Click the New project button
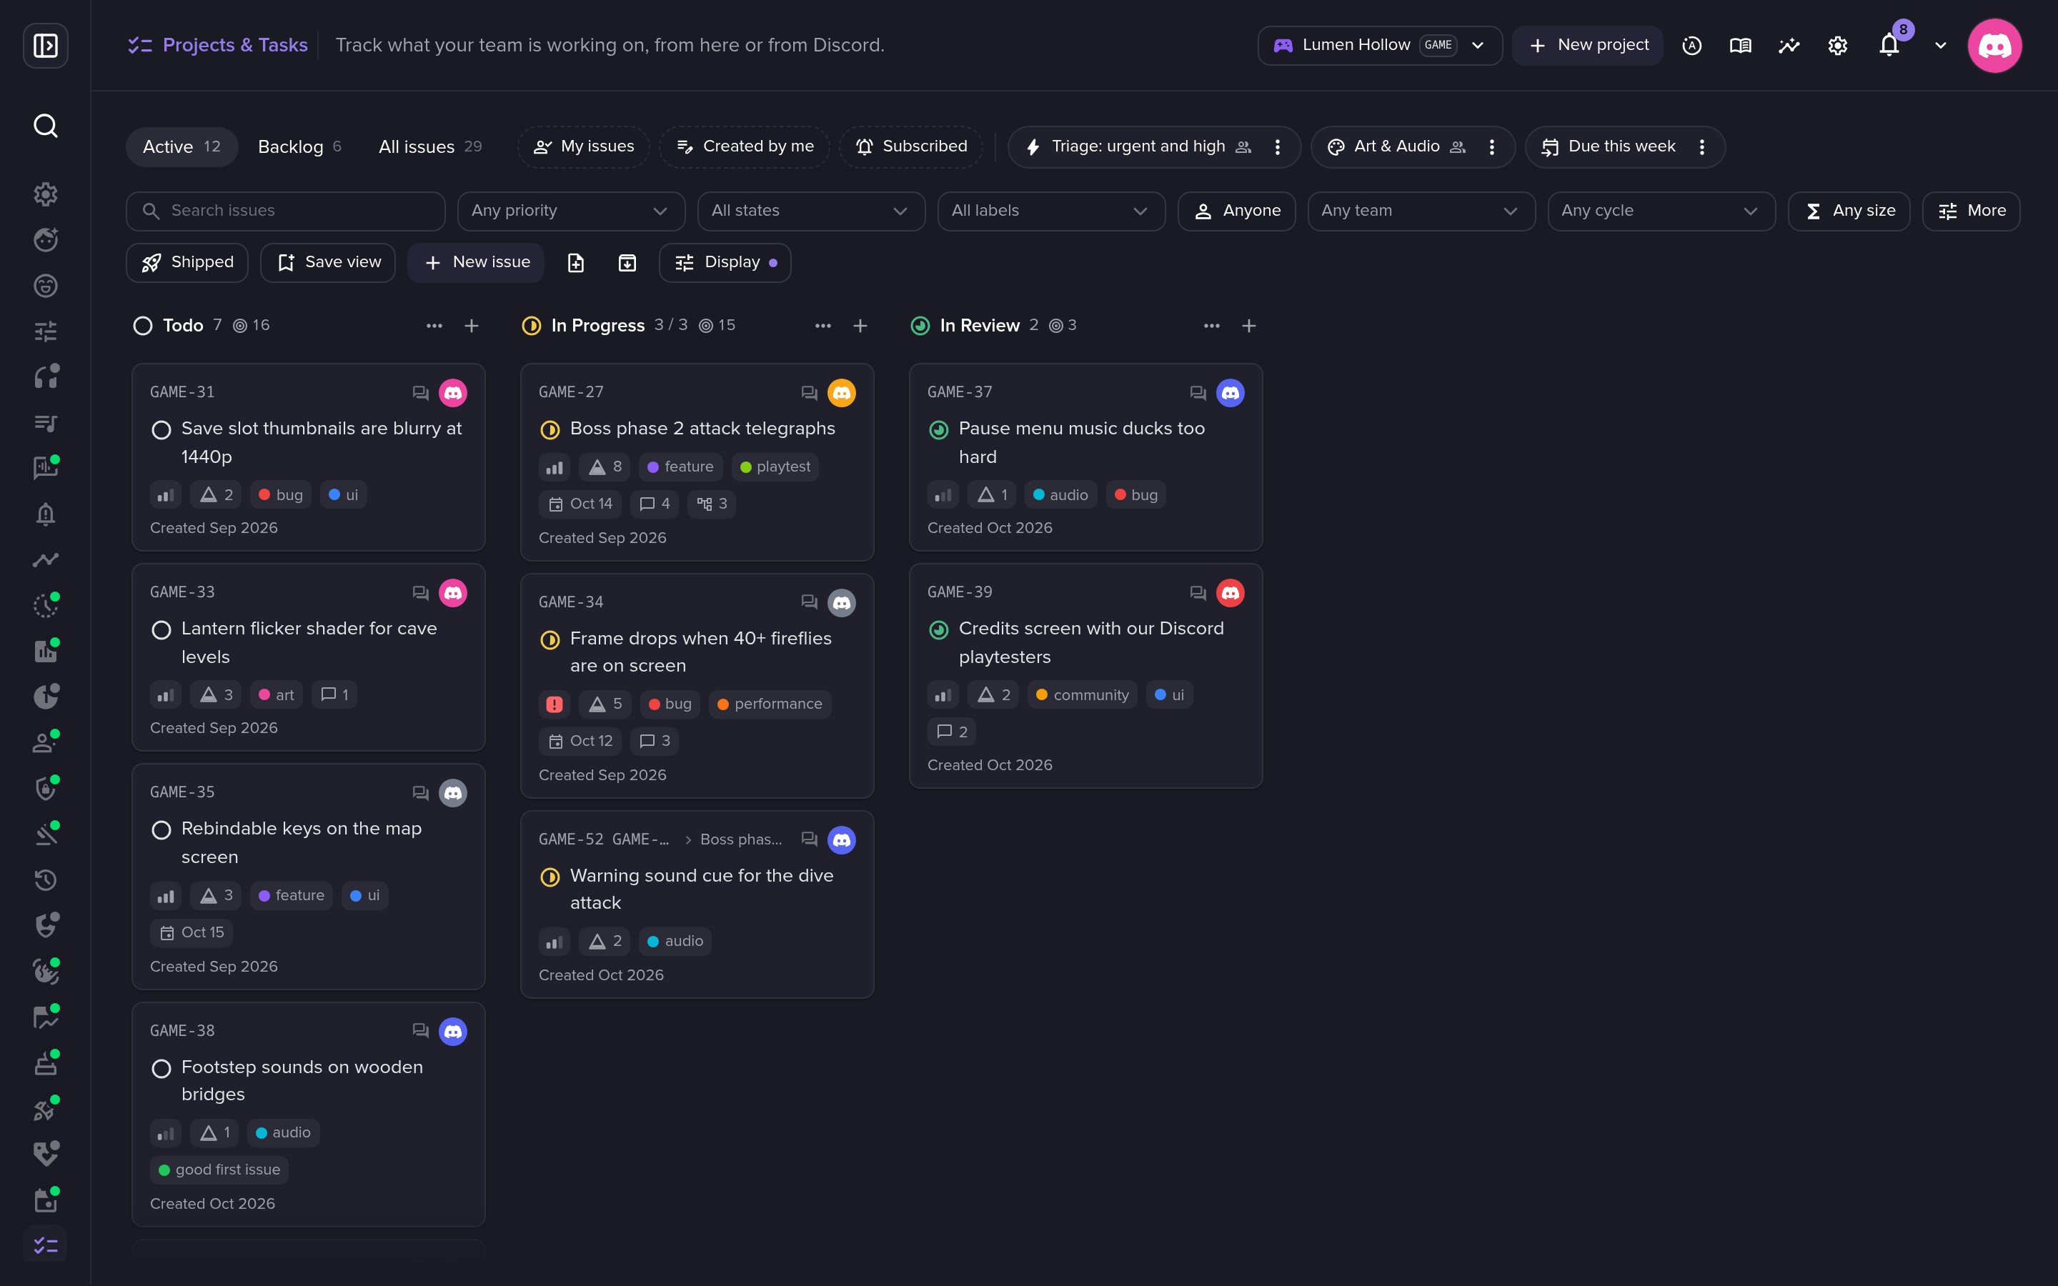Screen dimensions: 2058x1286 [1588, 45]
